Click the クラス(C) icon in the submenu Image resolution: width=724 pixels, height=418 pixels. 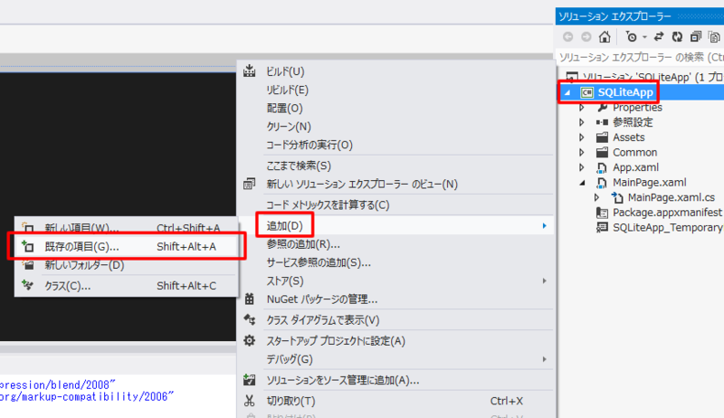[x=28, y=286]
